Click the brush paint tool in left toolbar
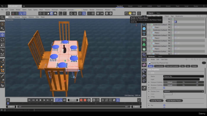 (x=2, y=76)
